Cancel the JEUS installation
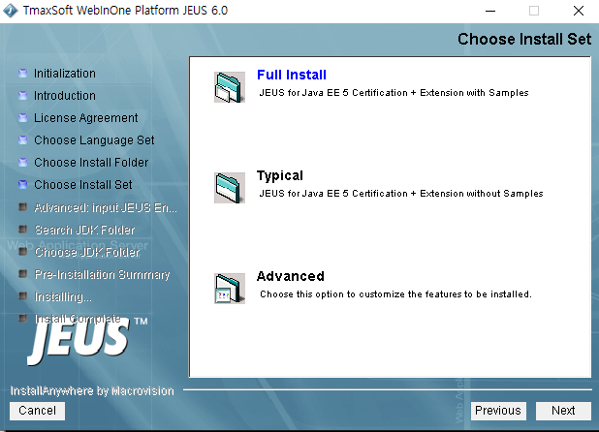The width and height of the screenshot is (599, 432). [38, 411]
